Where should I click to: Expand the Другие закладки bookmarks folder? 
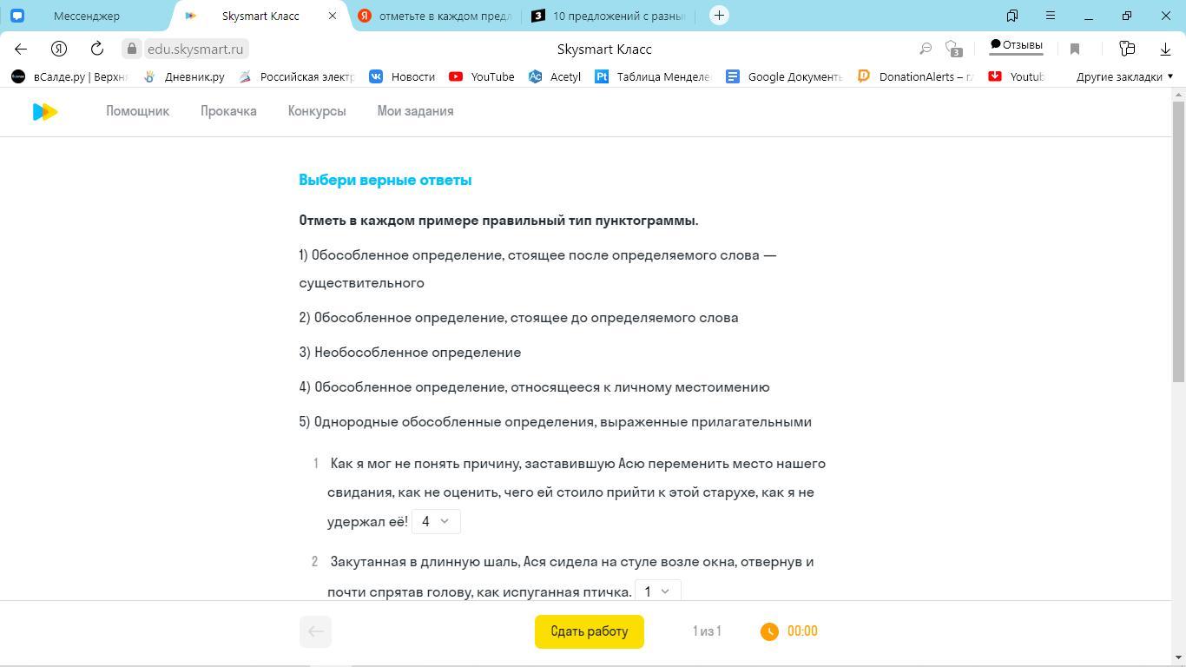point(1123,76)
